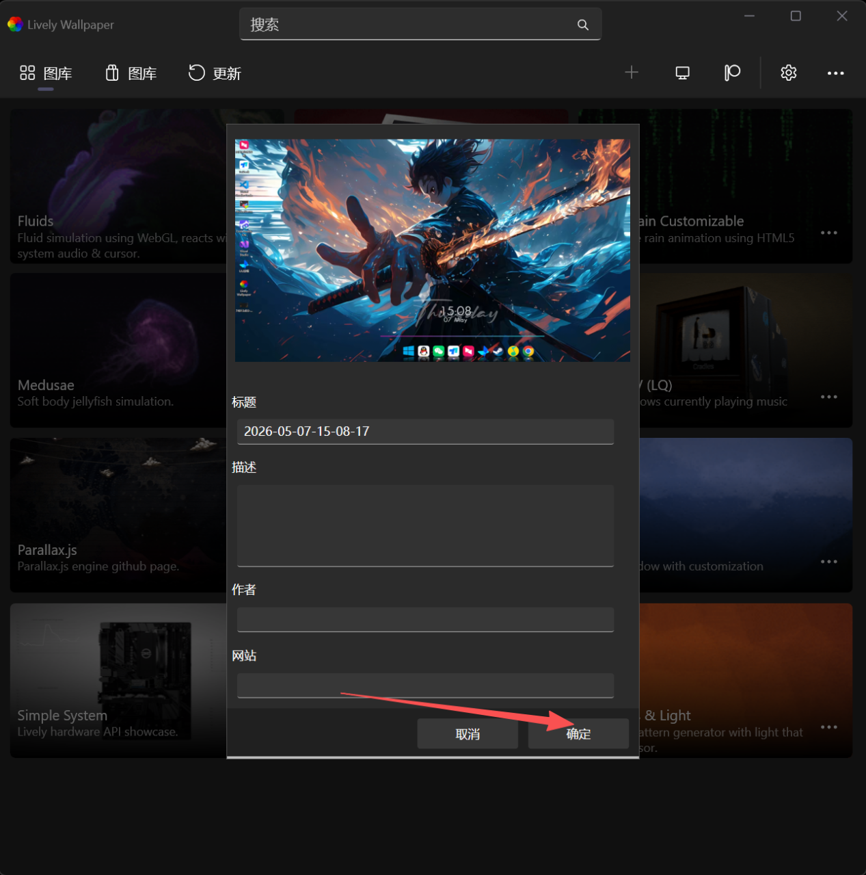The width and height of the screenshot is (866, 875).
Task: Click the Patreon support icon
Action: click(x=732, y=73)
